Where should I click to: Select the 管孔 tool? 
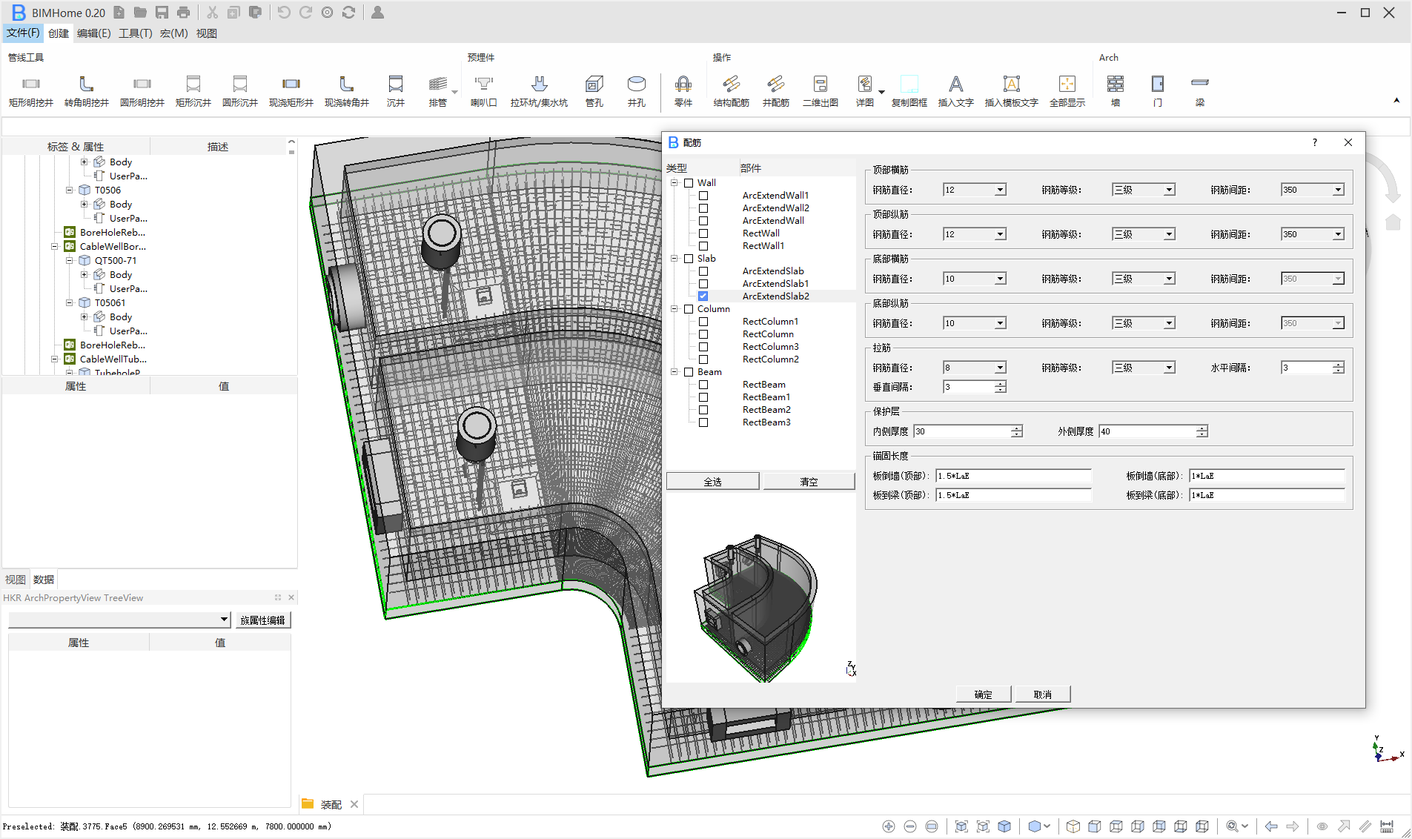[x=594, y=91]
